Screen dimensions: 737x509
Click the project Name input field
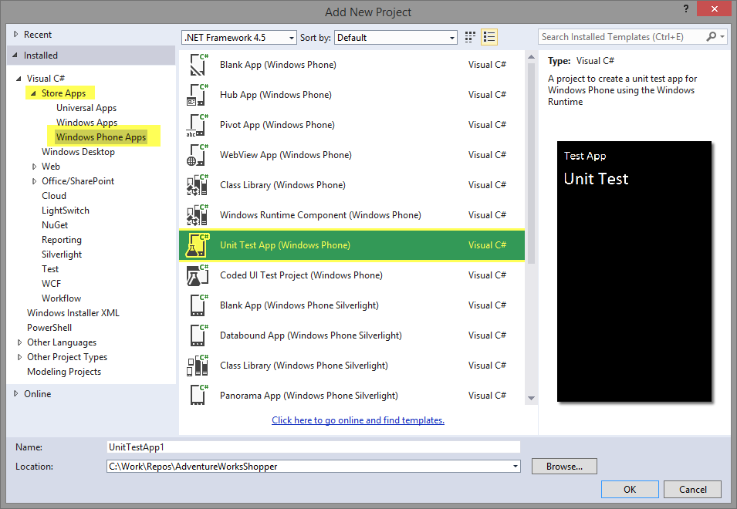click(x=313, y=447)
